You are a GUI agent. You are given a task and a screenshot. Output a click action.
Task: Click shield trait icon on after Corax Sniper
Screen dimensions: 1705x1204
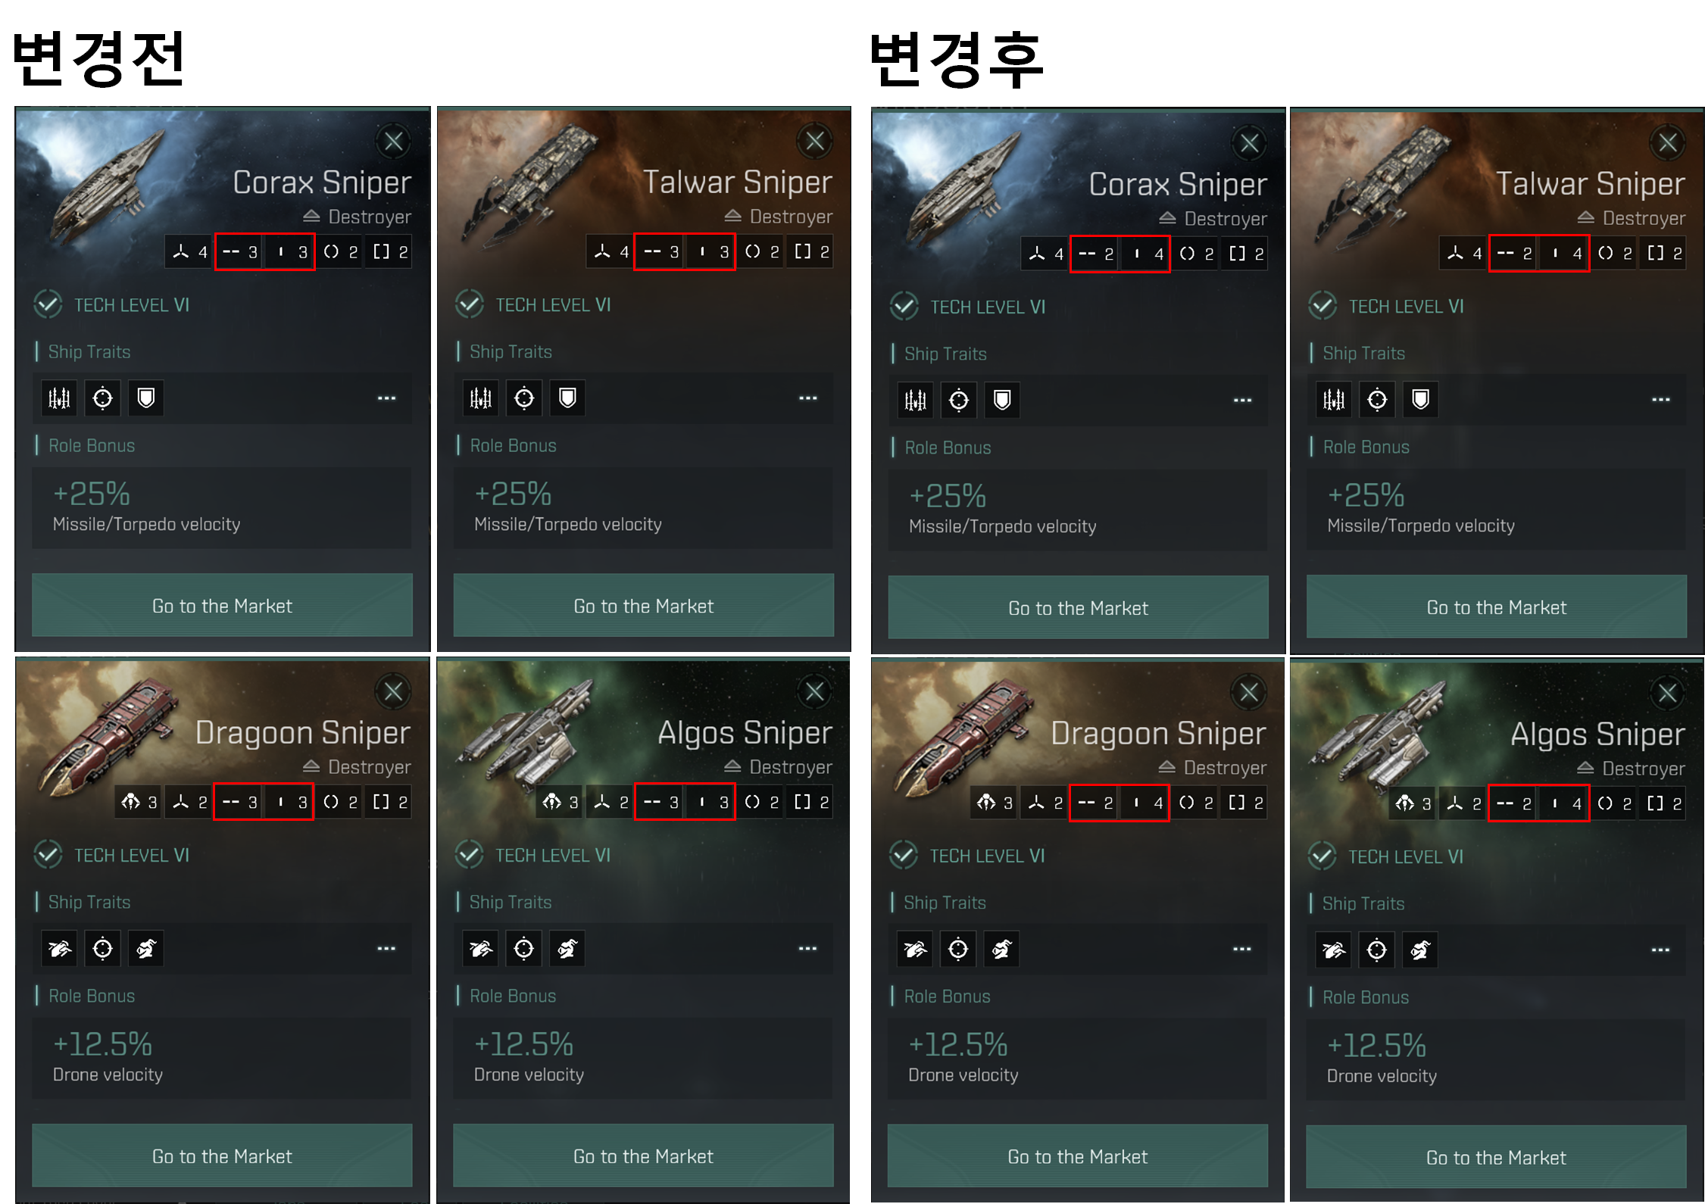coord(1002,400)
